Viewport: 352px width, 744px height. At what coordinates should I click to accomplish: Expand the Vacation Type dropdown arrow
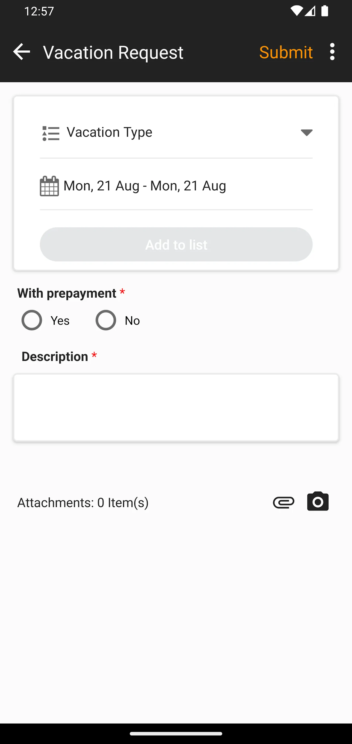(x=306, y=133)
